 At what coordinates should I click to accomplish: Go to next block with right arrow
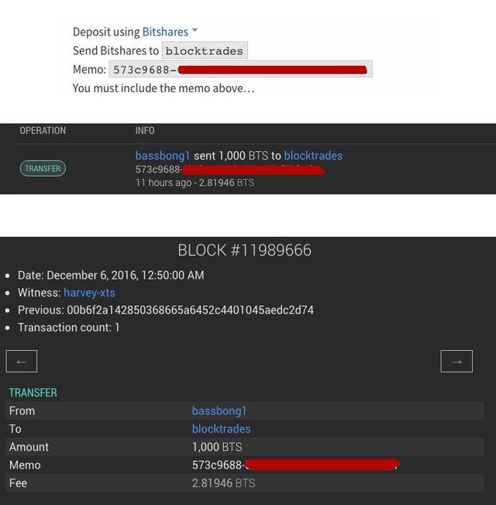click(x=456, y=361)
